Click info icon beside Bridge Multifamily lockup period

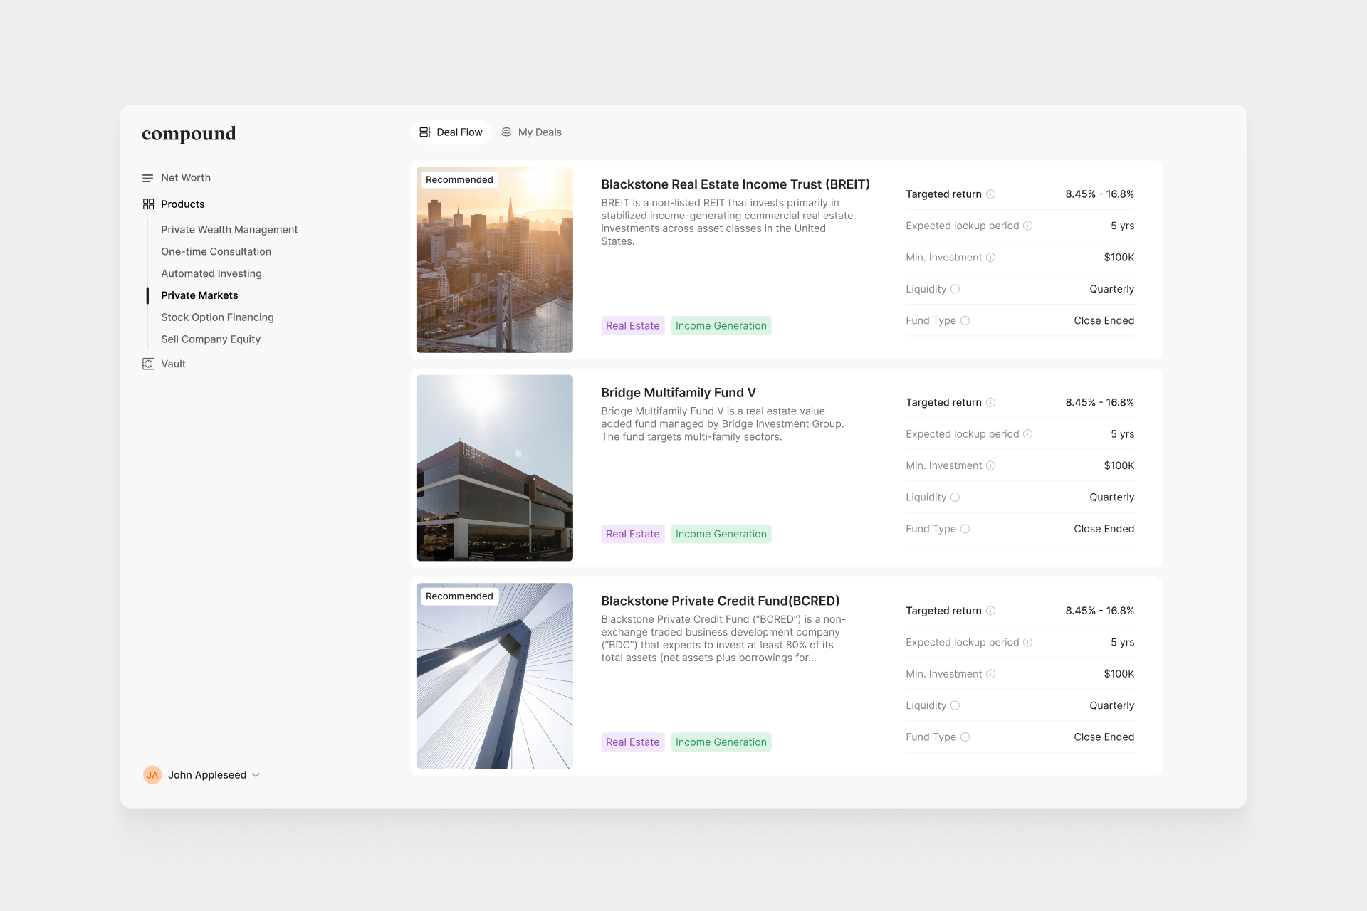1027,434
